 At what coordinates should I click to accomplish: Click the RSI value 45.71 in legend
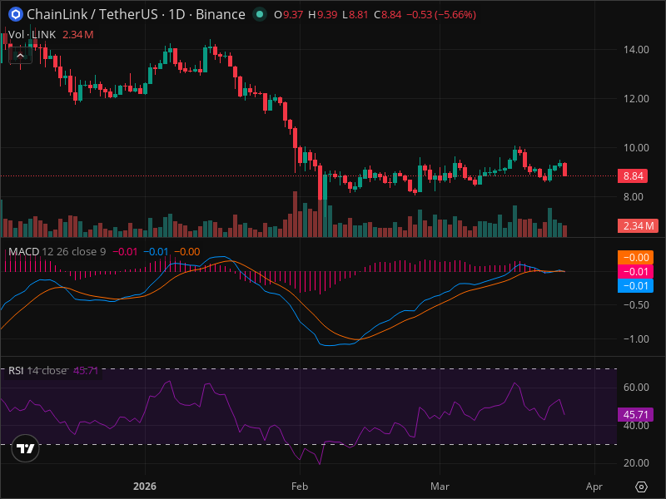click(86, 370)
